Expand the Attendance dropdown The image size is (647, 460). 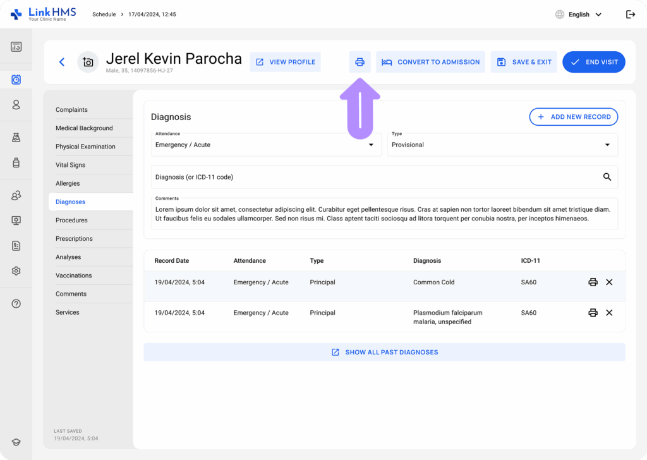265,145
